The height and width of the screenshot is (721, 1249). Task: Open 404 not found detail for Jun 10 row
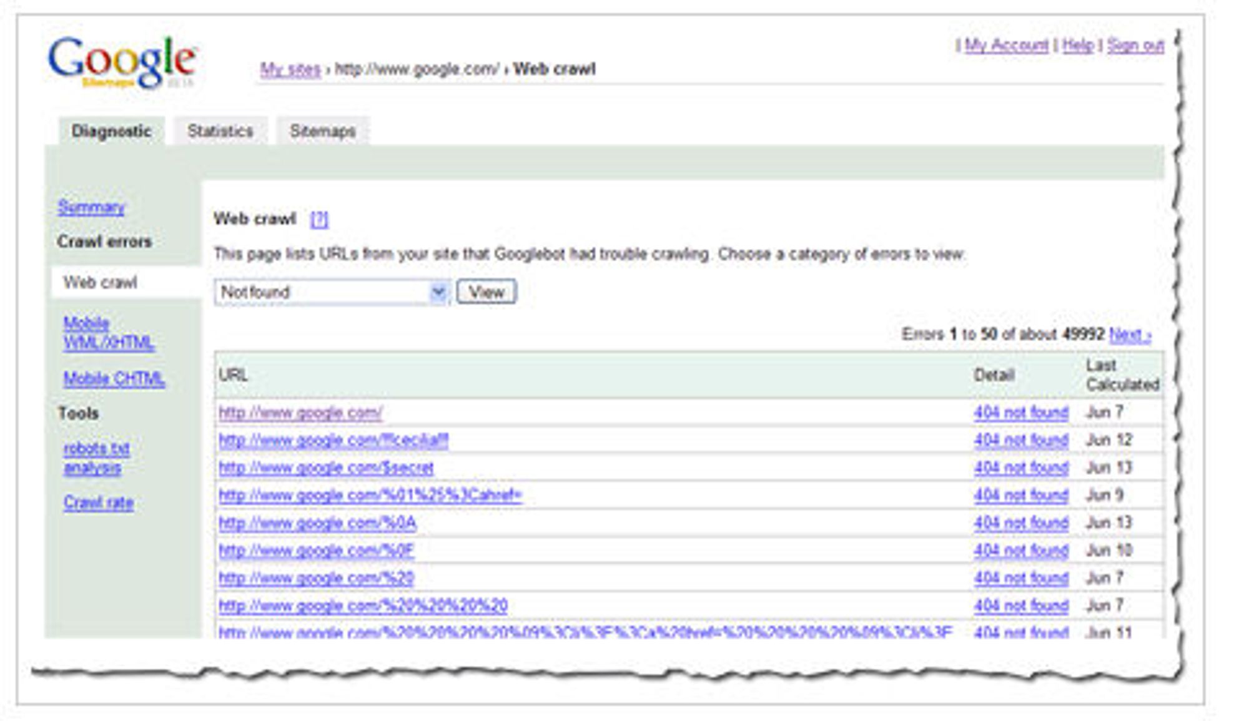1021,551
